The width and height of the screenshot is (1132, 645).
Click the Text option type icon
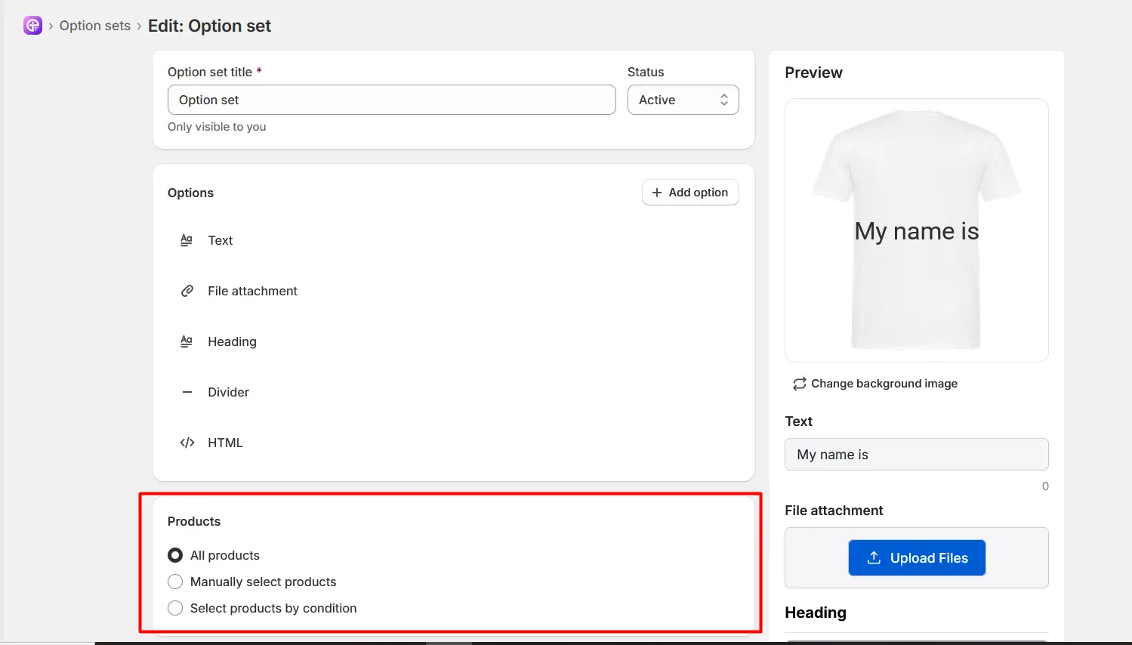click(x=187, y=240)
